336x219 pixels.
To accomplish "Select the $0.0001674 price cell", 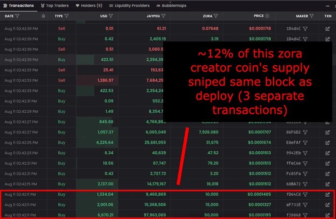I will coord(259,142).
